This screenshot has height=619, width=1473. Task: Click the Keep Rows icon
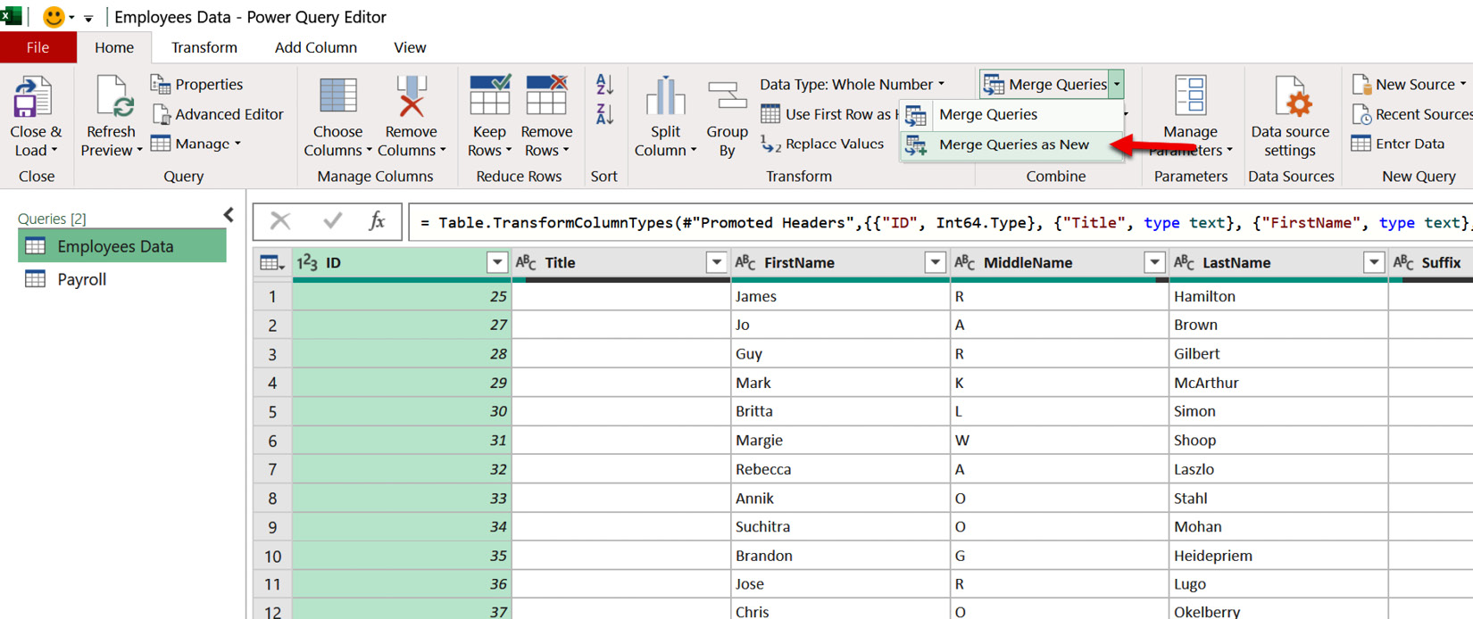coord(489,96)
